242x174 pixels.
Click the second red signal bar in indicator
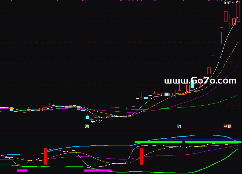click(141, 156)
